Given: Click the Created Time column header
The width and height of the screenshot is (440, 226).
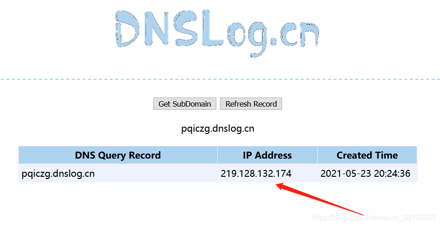Looking at the screenshot, I should (x=367, y=155).
